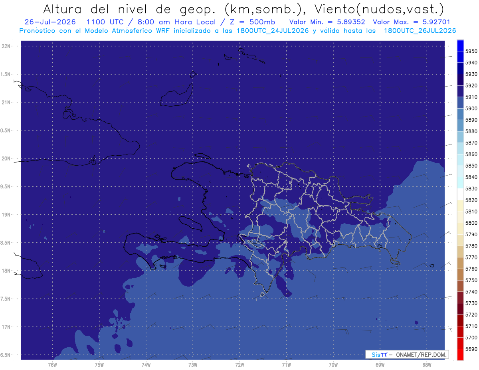The width and height of the screenshot is (479, 370).
Task: Click the "74W" longitude axis label
Action: click(146, 364)
